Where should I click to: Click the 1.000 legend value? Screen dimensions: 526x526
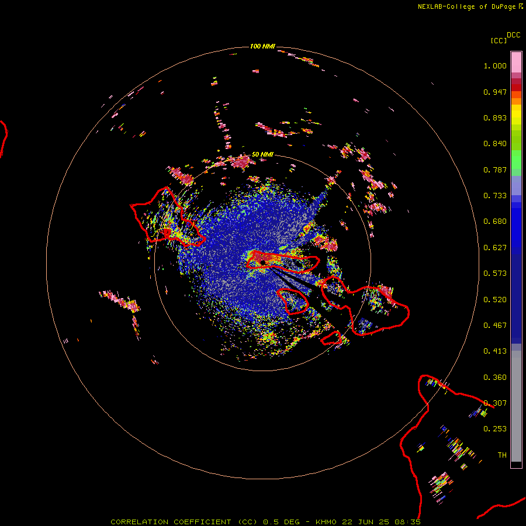495,65
